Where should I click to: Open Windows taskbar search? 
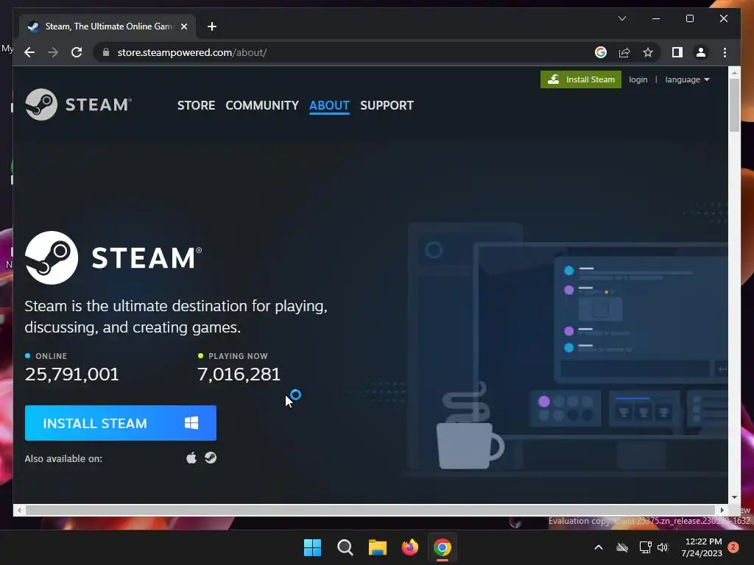click(x=345, y=547)
